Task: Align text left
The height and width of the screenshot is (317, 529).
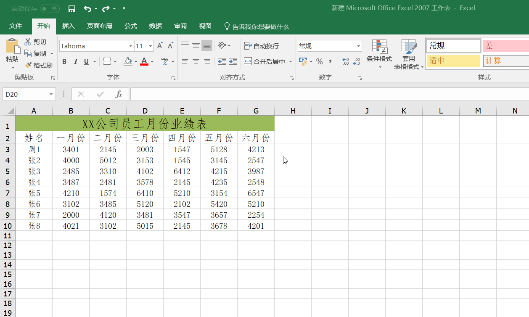Action: click(x=185, y=61)
